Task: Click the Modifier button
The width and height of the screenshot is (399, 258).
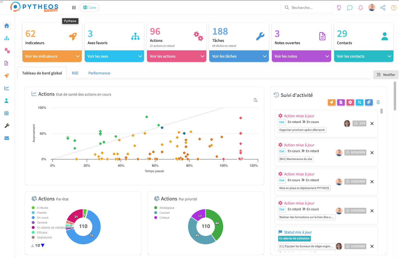Action: 386,75
